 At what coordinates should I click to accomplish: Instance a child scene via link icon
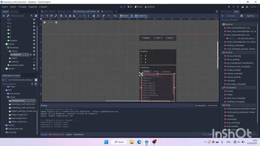(8, 16)
